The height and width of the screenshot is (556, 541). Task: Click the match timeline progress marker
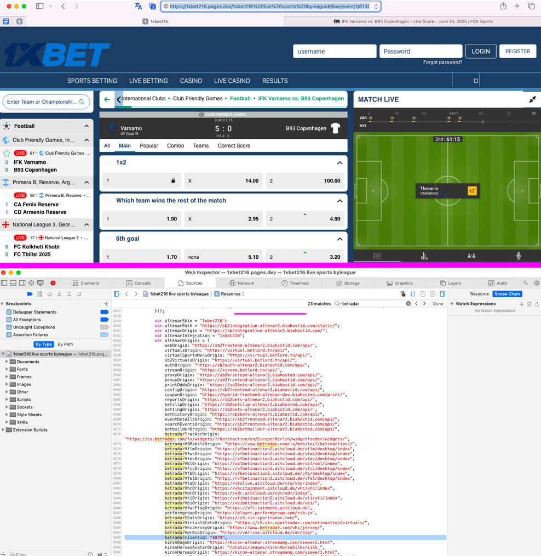point(482,122)
